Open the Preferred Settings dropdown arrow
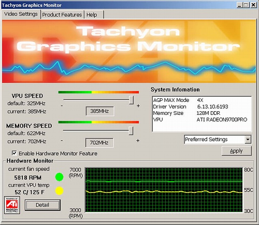This screenshot has height=225, width=259. [248, 140]
